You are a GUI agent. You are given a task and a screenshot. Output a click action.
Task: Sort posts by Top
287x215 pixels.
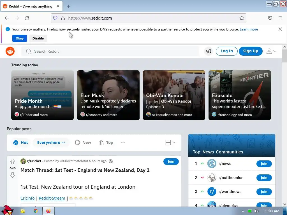point(106,142)
